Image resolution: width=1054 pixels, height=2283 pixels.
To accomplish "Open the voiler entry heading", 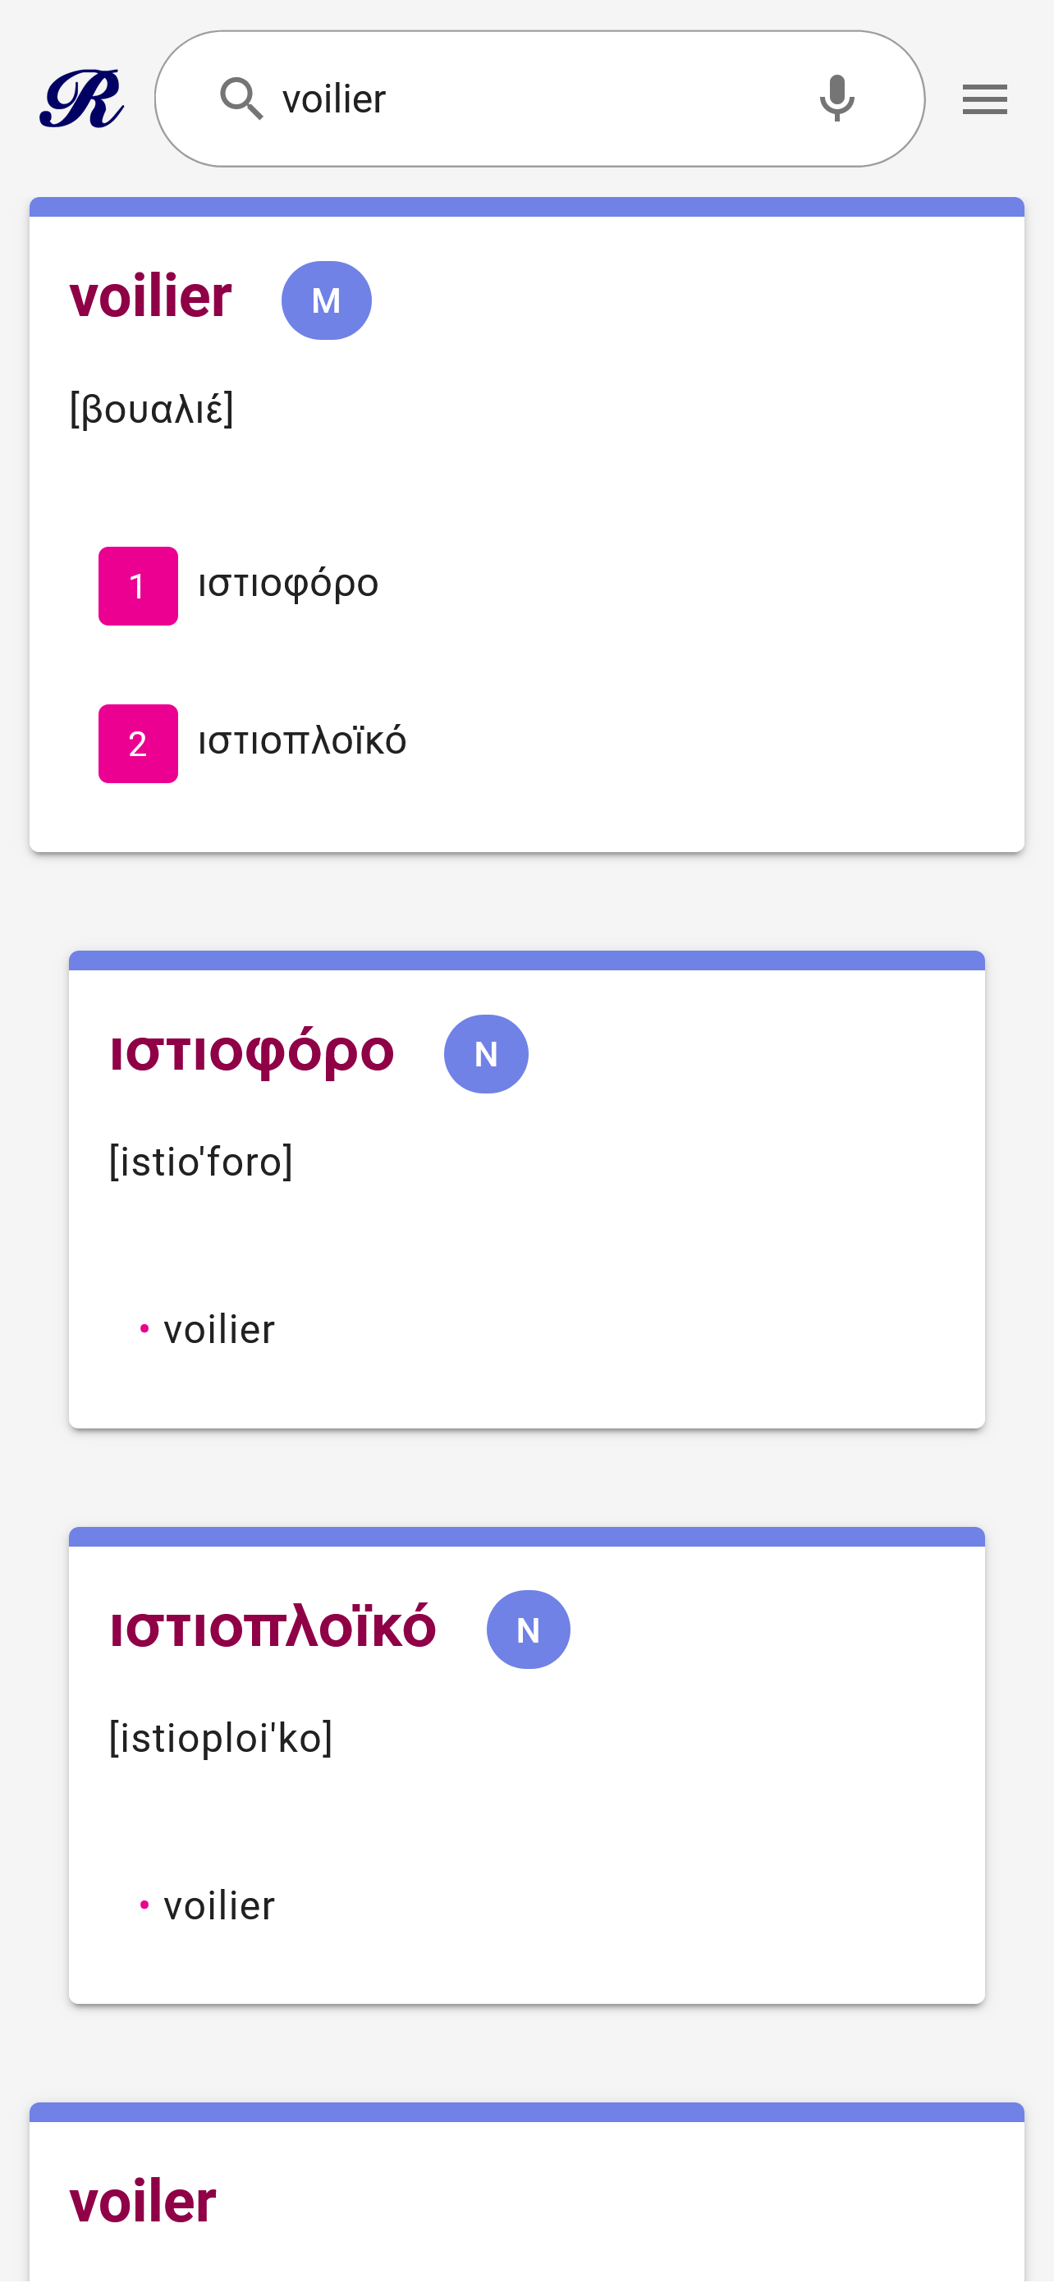I will pyautogui.click(x=143, y=2202).
